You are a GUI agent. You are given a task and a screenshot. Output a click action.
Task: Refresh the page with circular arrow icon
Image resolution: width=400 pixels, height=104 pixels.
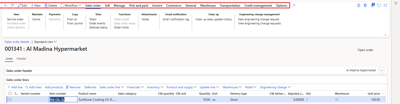(379, 5)
